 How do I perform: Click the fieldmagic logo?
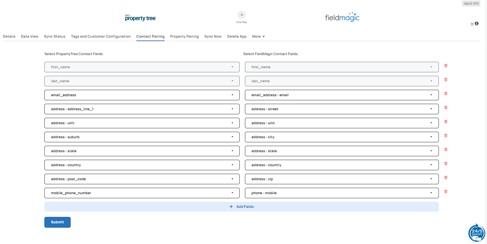coord(342,17)
